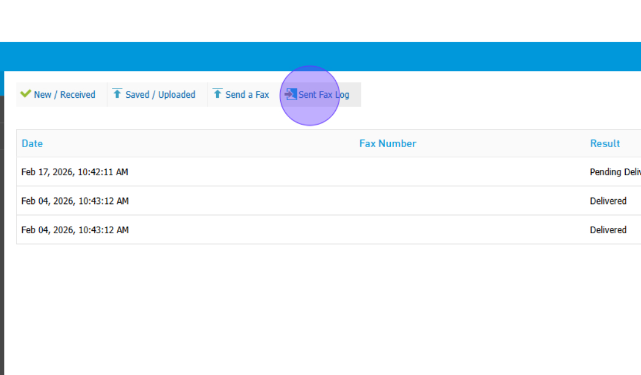
Task: Select the first Feb 04, 2026 fax entry
Action: [x=74, y=201]
